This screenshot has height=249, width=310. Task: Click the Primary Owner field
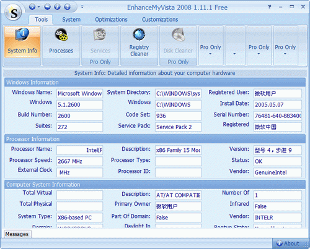(178, 206)
